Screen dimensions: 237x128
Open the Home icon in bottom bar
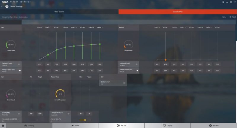(3, 125)
